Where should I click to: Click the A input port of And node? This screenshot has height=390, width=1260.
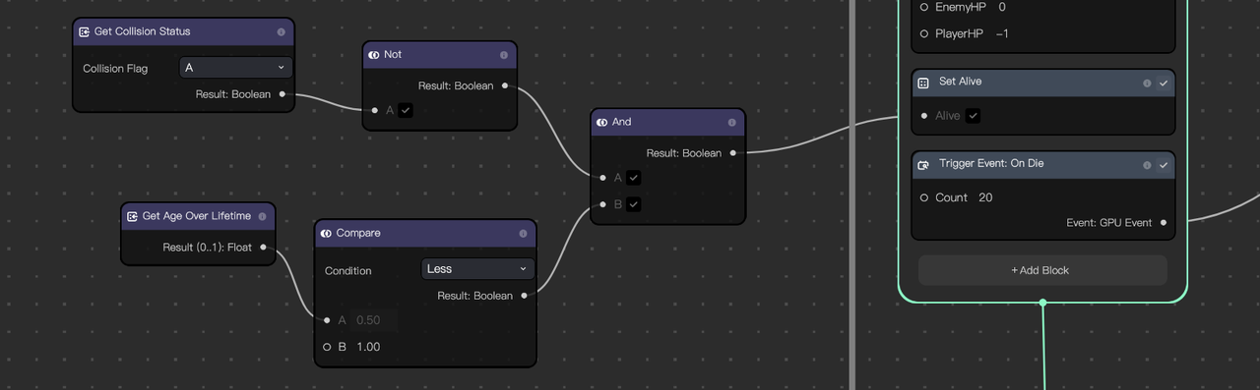[602, 178]
